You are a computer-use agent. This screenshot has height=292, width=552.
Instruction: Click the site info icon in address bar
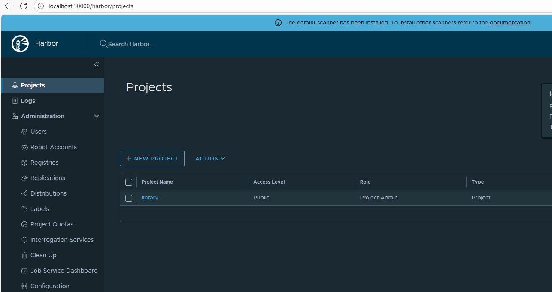[41, 6]
